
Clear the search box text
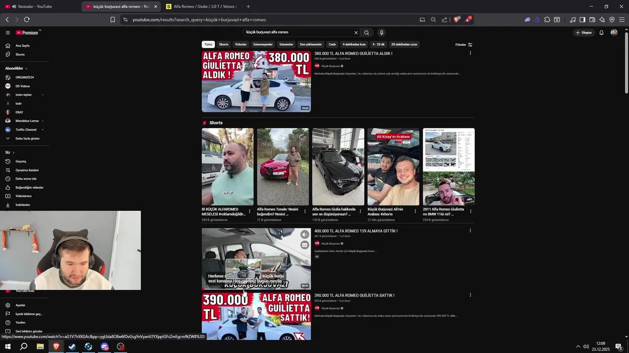coord(356,33)
